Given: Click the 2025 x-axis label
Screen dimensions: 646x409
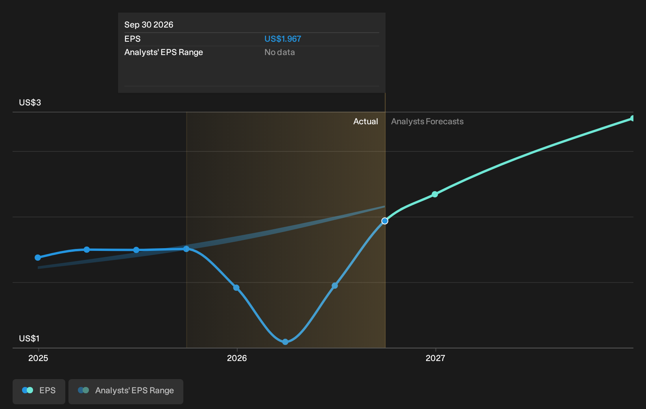Looking at the screenshot, I should pyautogui.click(x=38, y=358).
